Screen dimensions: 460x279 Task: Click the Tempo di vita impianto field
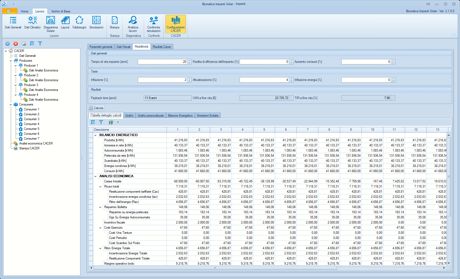pyautogui.click(x=162, y=62)
